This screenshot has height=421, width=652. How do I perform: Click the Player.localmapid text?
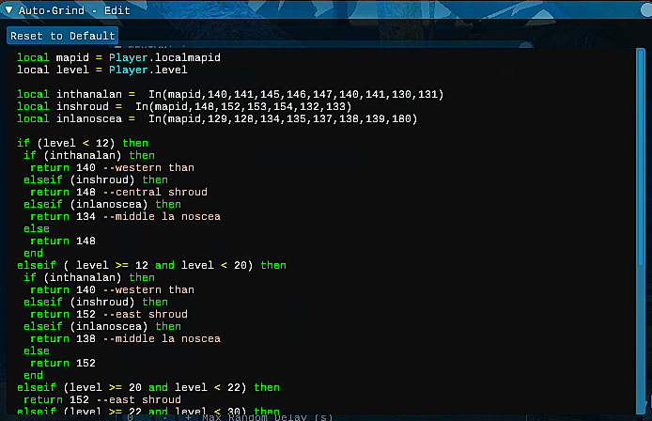pyautogui.click(x=164, y=58)
